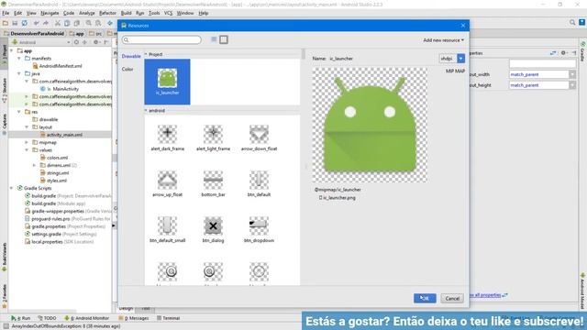Viewport: 587px width, 330px height.
Task: Select the ic_launcher drawable thumbnail
Action: (x=167, y=82)
